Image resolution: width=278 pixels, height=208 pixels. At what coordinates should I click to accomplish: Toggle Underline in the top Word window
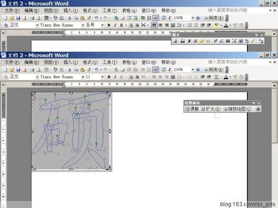click(x=121, y=25)
